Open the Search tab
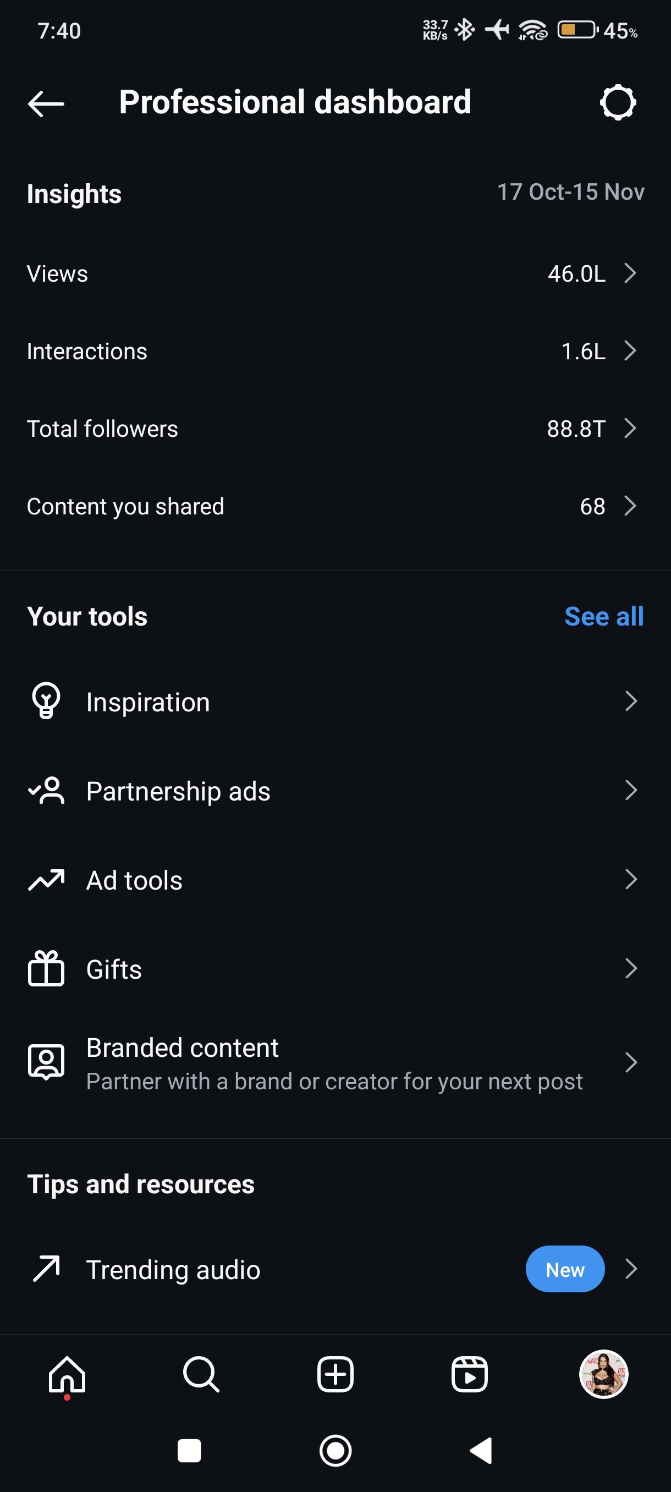The width and height of the screenshot is (671, 1492). coord(201,1374)
